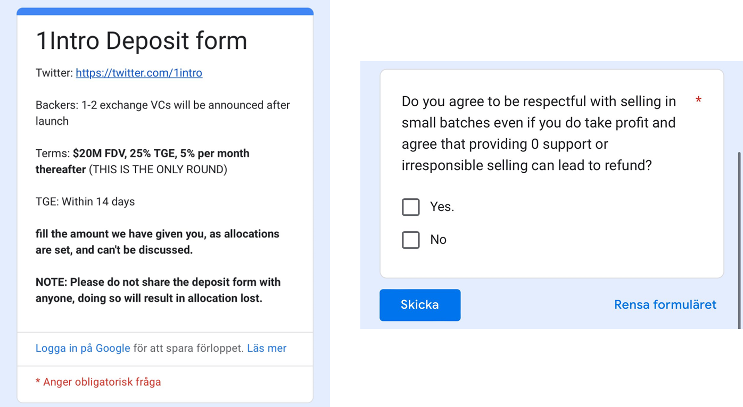Screen dimensions: 743x407
Task: Click the '1Intro Deposit form' title heading
Action: [142, 41]
